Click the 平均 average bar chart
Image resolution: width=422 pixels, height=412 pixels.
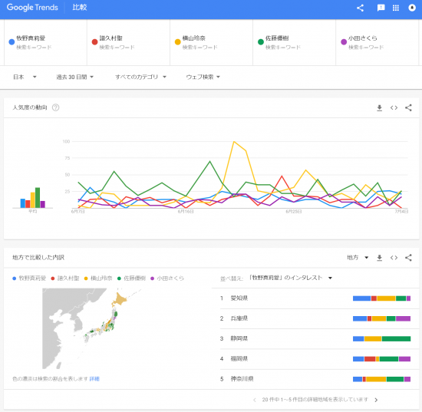(x=32, y=198)
